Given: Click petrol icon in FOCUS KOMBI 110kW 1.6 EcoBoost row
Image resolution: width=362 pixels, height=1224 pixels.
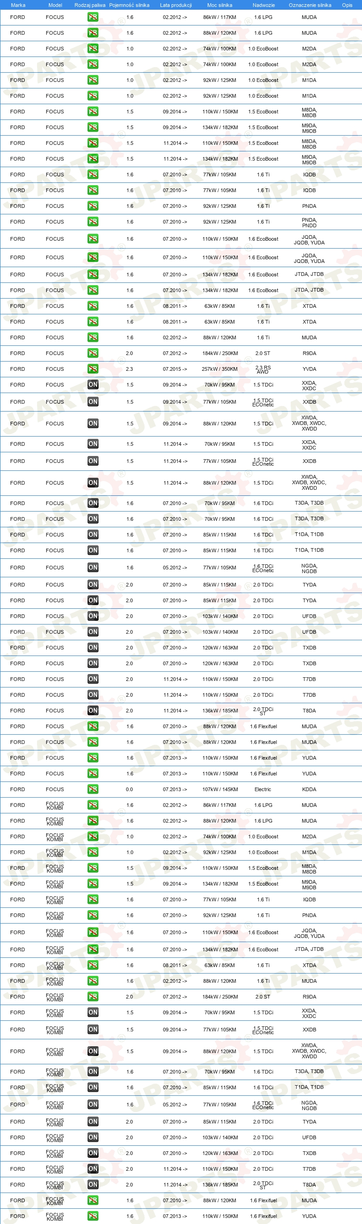Looking at the screenshot, I should [93, 932].
